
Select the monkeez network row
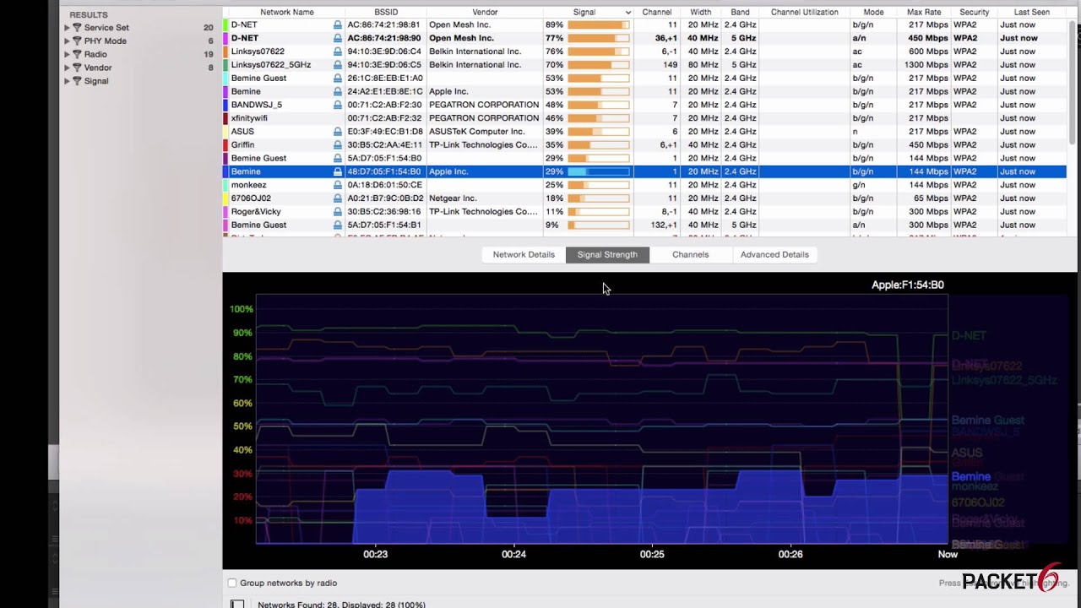click(644, 185)
